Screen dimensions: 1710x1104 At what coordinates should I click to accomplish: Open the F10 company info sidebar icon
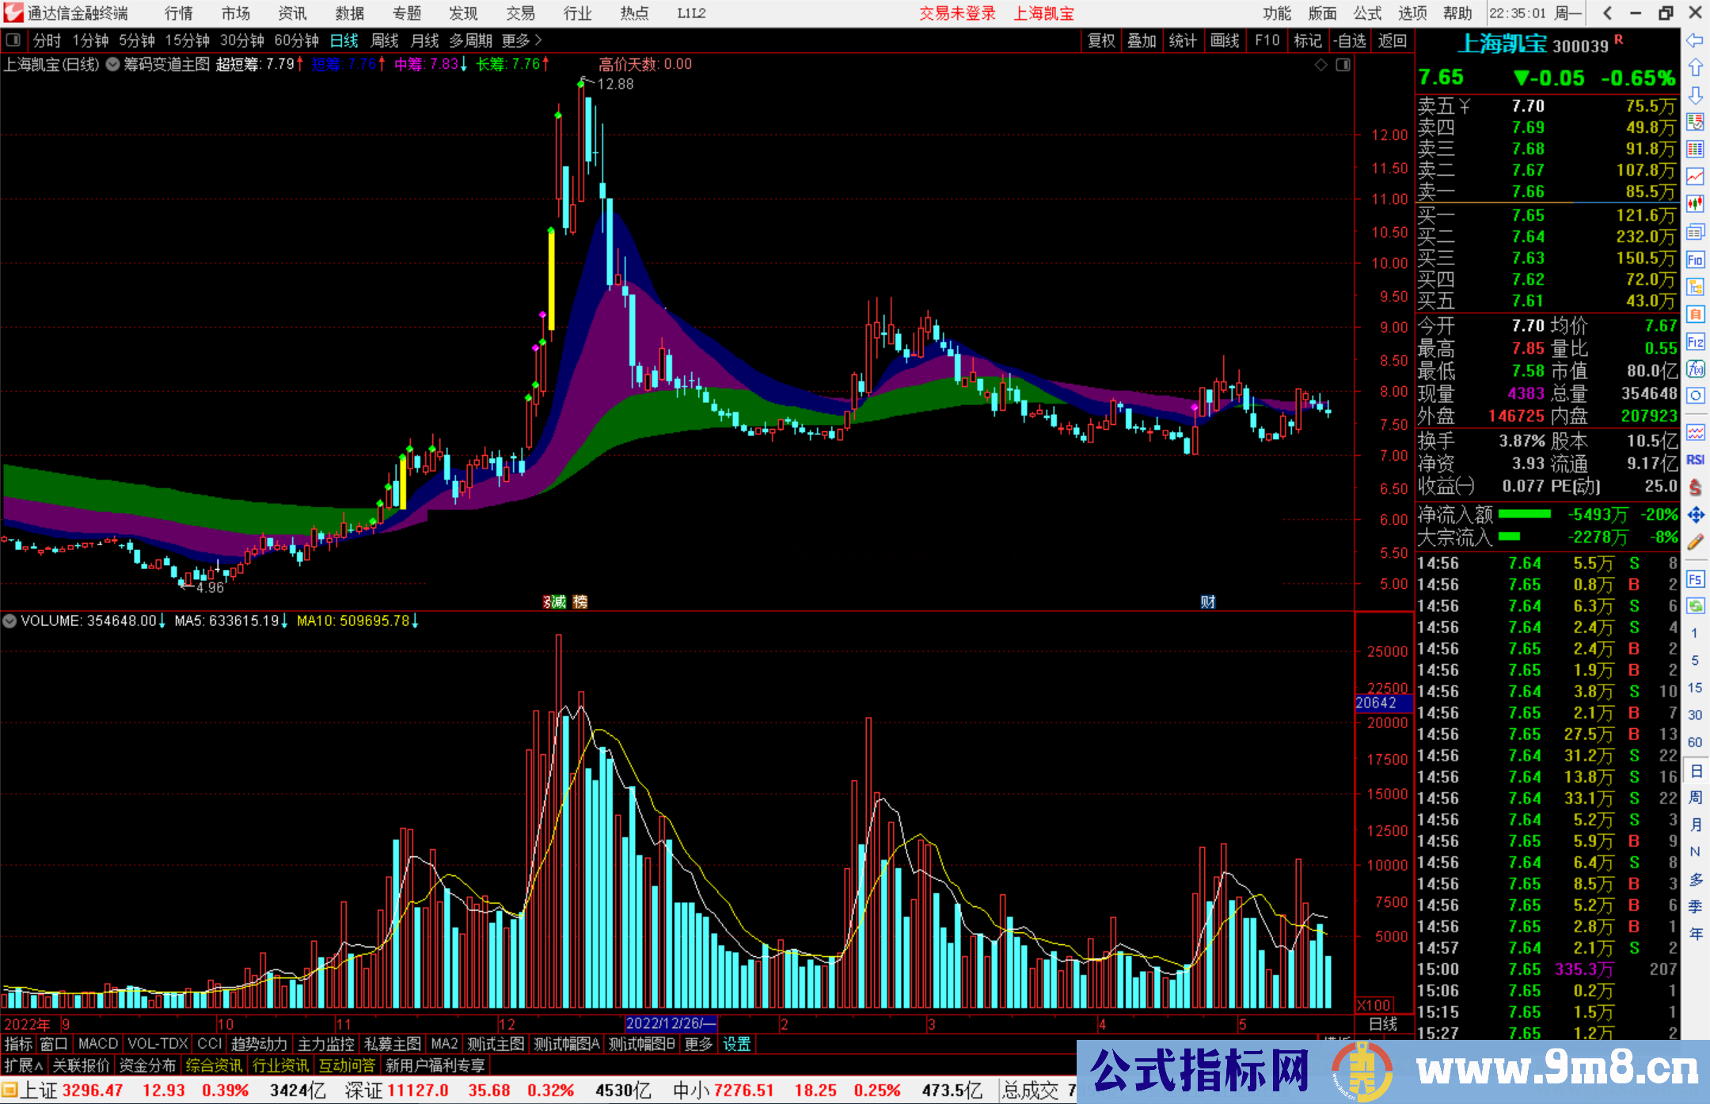tap(1695, 260)
